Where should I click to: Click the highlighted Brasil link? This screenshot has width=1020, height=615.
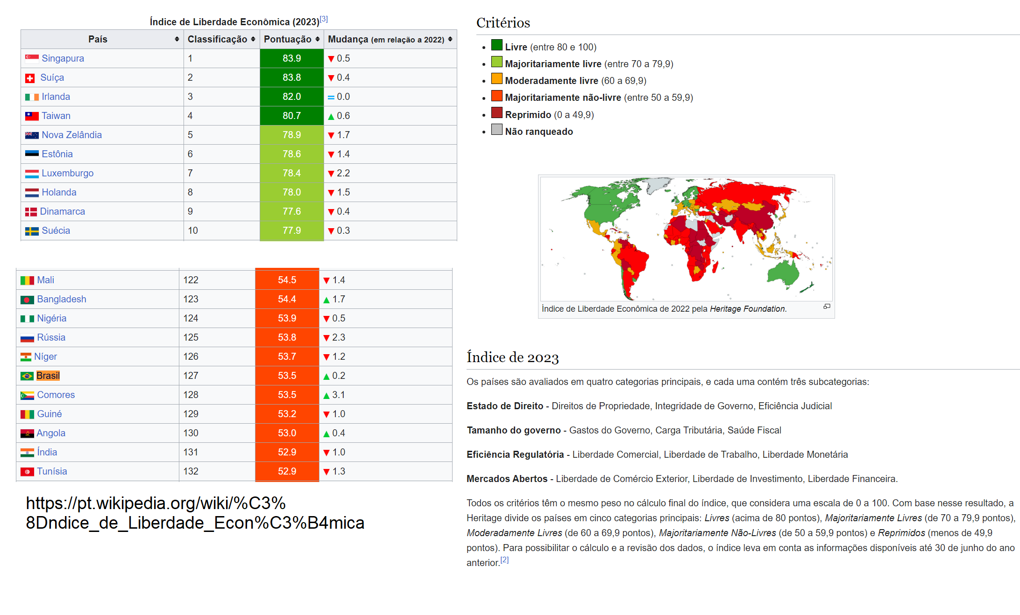48,376
